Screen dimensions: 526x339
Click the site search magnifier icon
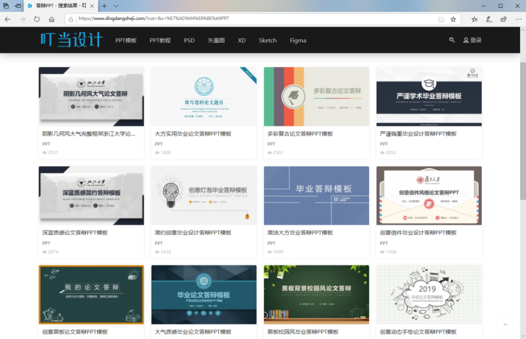coord(452,40)
